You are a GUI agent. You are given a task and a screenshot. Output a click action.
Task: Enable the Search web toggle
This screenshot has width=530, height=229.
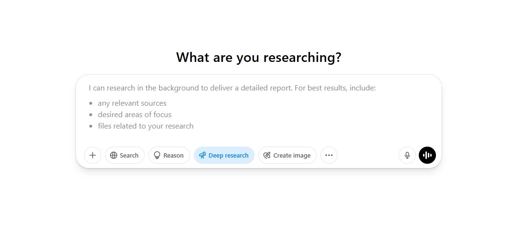[x=125, y=155]
